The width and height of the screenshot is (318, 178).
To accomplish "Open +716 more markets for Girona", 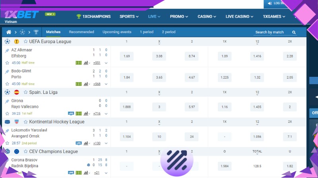I will coord(97,114).
